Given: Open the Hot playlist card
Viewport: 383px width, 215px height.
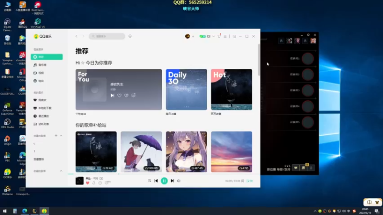Looking at the screenshot, I should 232,89.
